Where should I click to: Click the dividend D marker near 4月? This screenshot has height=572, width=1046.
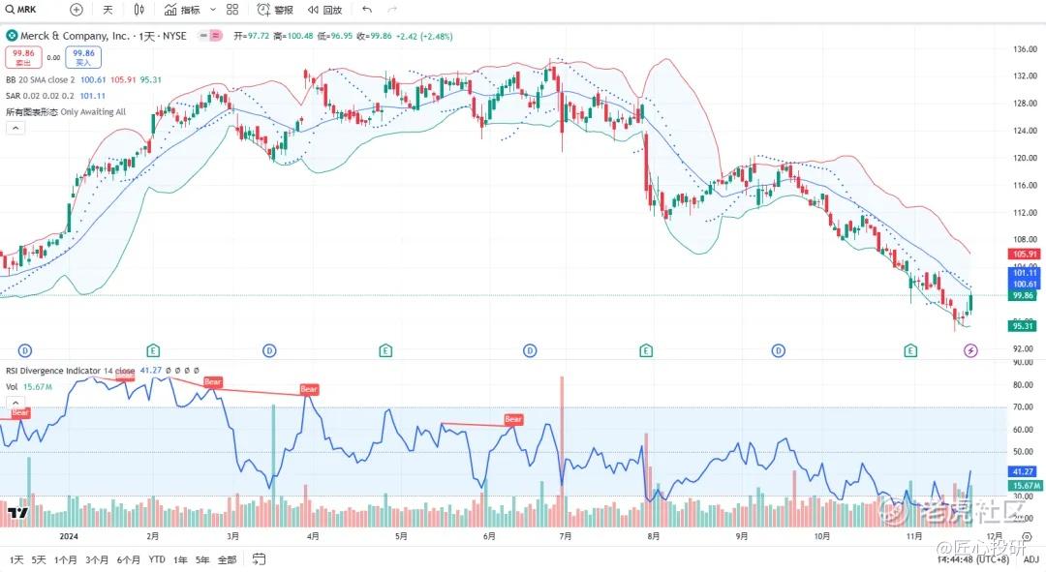269,350
